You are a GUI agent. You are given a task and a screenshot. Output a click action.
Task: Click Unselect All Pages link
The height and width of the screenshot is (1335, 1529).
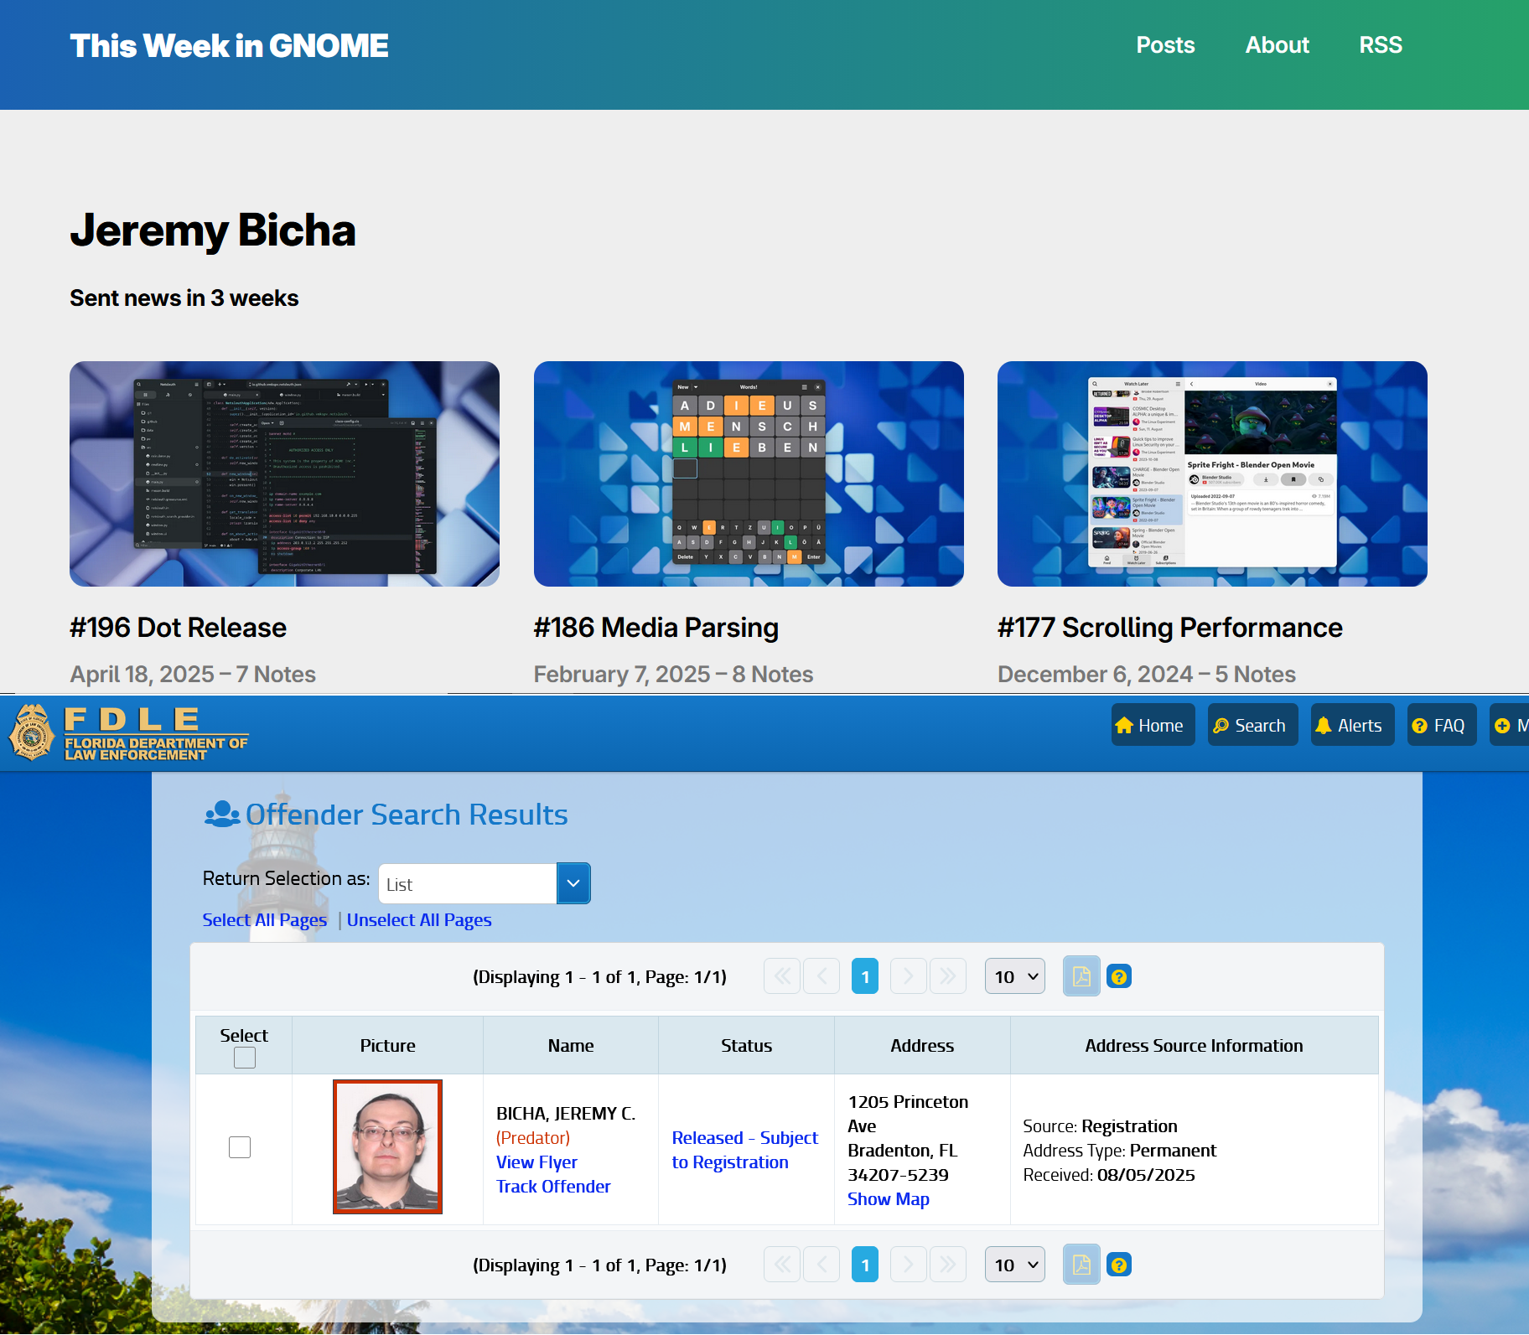419,920
